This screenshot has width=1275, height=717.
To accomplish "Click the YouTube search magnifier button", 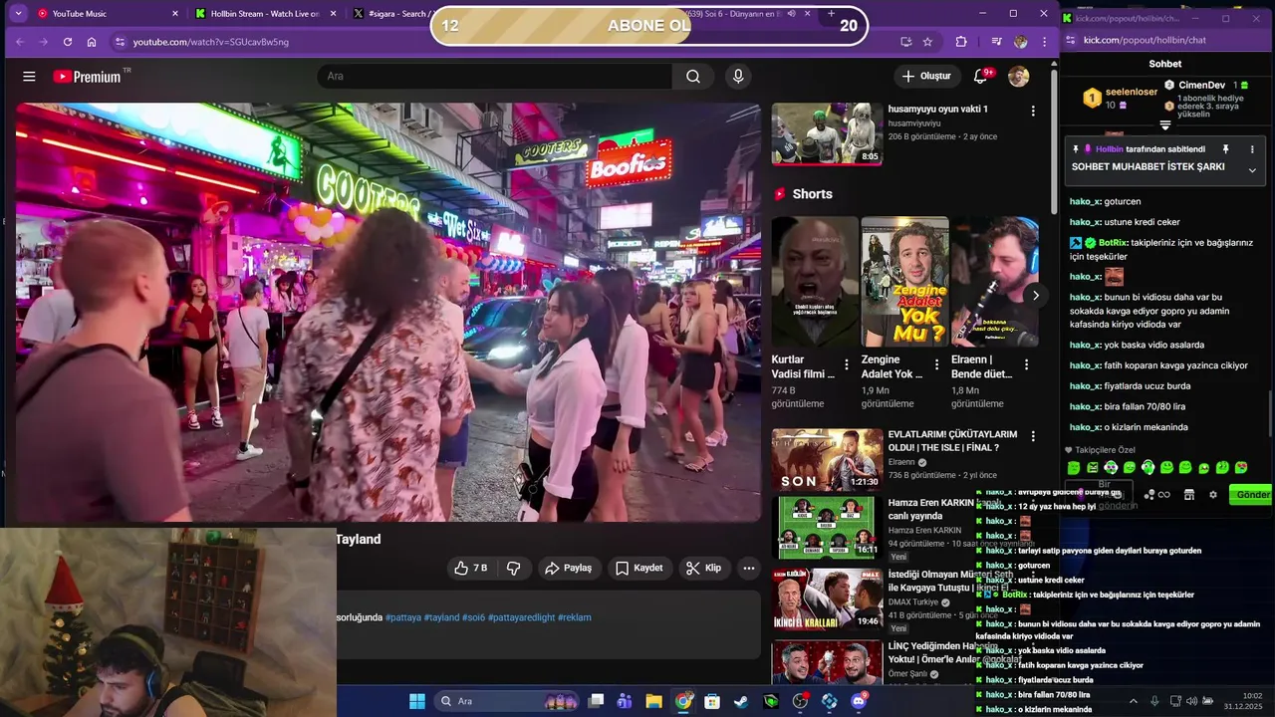I will pos(693,77).
